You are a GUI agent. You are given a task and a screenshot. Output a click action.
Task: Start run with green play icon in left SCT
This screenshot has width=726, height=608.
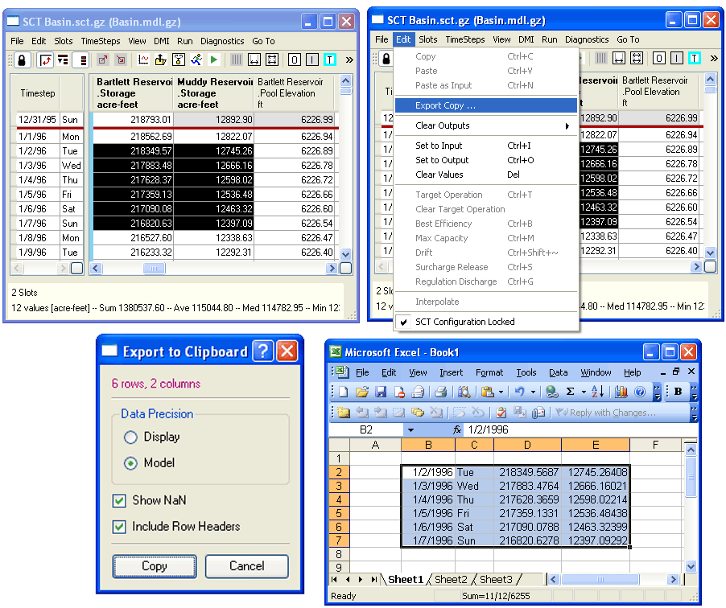click(x=213, y=60)
